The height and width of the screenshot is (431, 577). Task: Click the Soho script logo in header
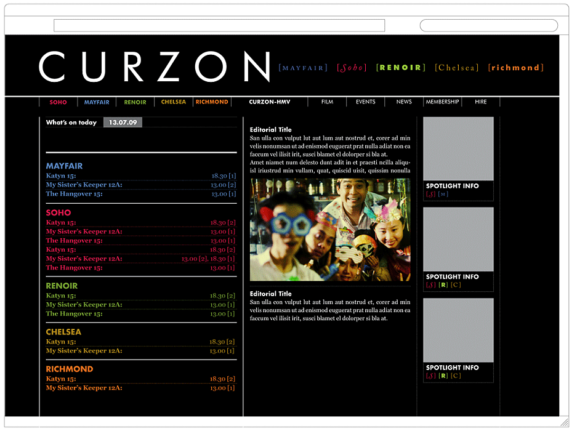[352, 68]
